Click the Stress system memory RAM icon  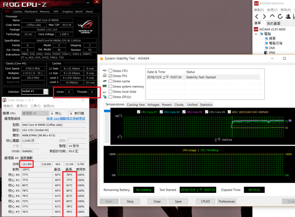point(104,86)
